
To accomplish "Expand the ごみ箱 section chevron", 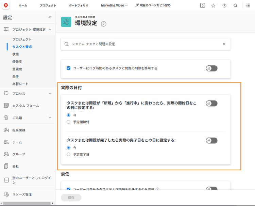I will click(50, 117).
